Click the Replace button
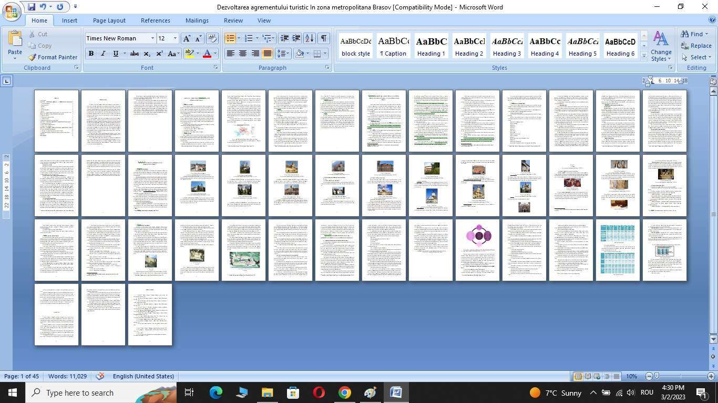Viewport: 718px width, 403px height. pyautogui.click(x=696, y=46)
